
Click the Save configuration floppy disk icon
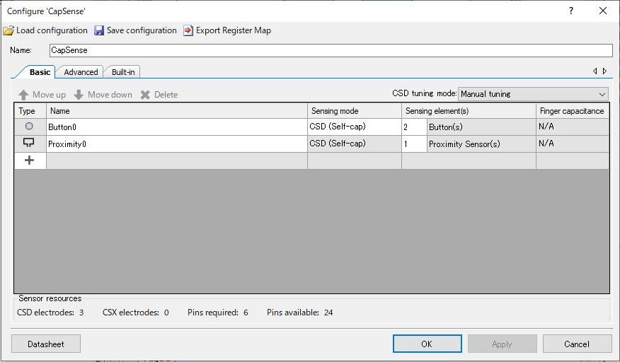99,30
